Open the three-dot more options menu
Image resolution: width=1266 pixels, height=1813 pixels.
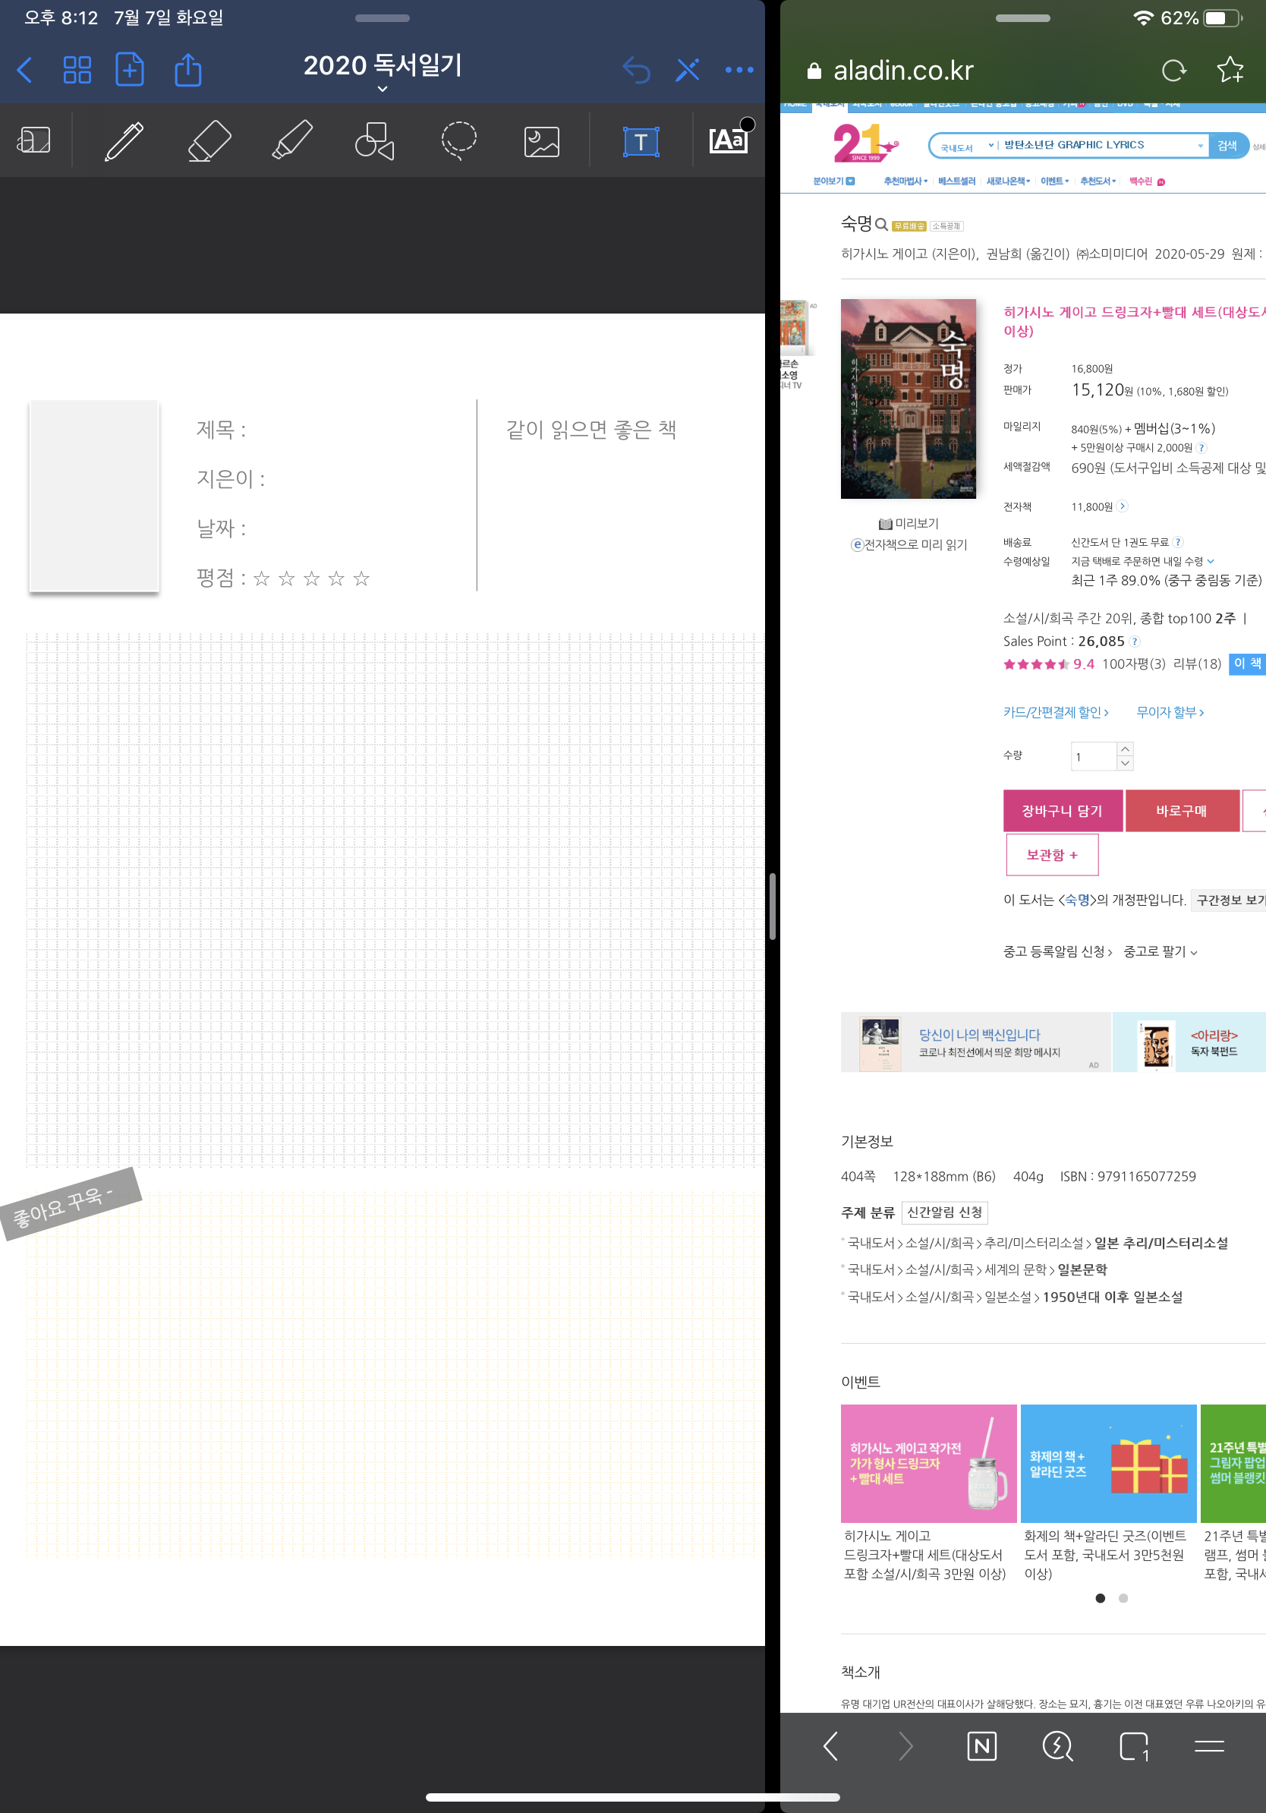738,71
